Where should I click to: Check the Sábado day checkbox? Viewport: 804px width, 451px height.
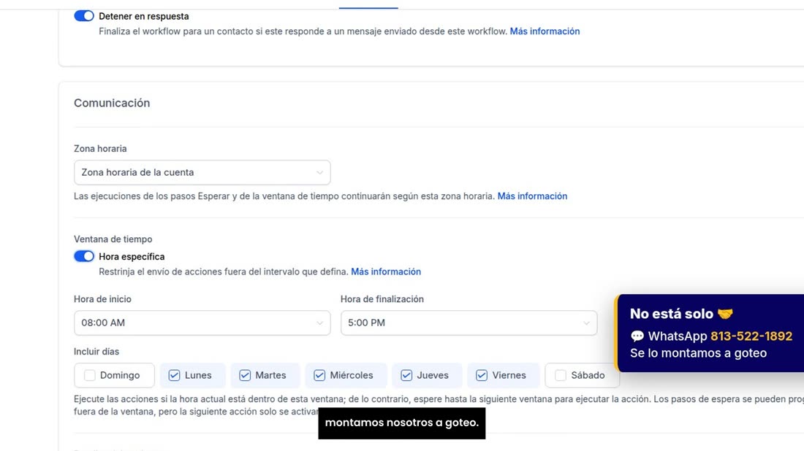point(561,375)
